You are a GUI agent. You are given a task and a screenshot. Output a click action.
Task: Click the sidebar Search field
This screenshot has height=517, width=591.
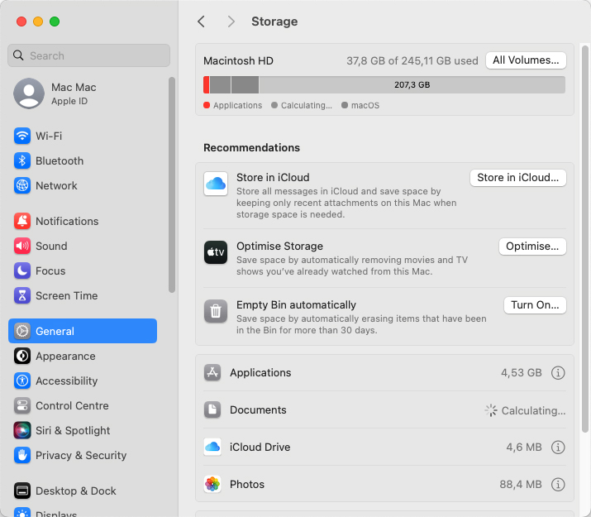pyautogui.click(x=89, y=55)
